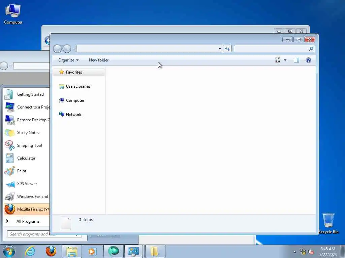Expand the view options dropdown arrow
Image resolution: width=345 pixels, height=258 pixels.
[x=285, y=60]
